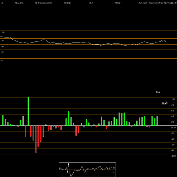Viewport: 177px width, 177px height.
Task: Click the RSI value label 58.17
Action: pyautogui.click(x=163, y=41)
